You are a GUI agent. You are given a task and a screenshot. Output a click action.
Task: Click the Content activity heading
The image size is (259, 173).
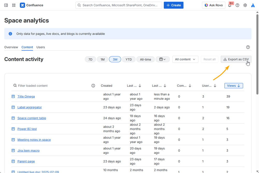tap(24, 59)
